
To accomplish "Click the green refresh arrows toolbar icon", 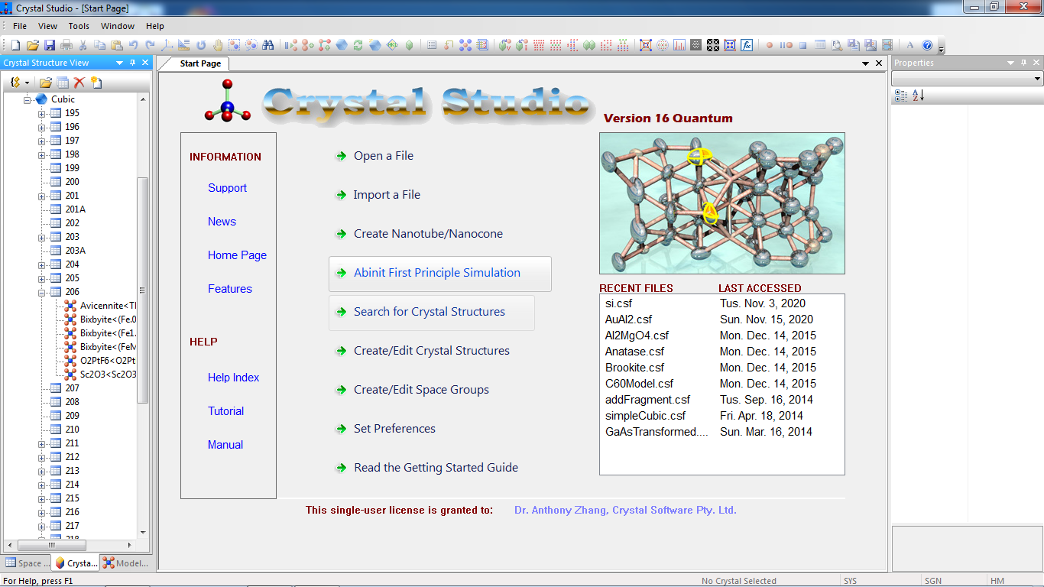I will [x=358, y=45].
